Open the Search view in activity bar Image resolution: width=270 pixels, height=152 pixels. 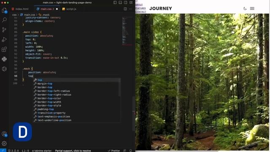click(x=4, y=20)
